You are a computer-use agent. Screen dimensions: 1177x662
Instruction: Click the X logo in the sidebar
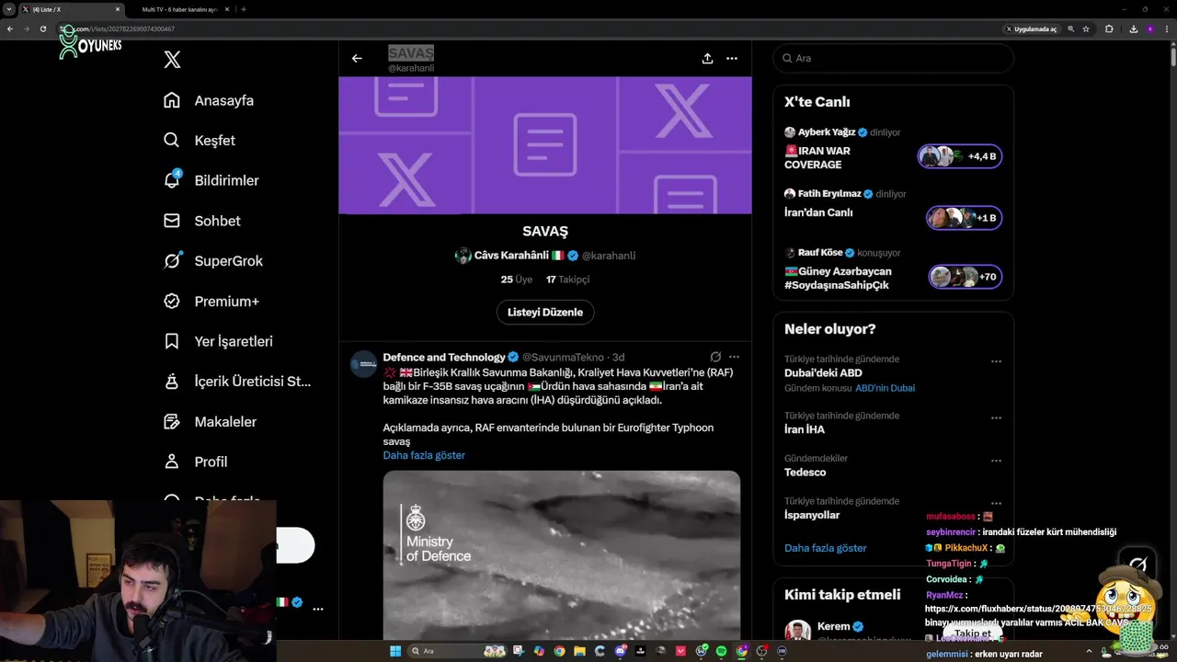(x=172, y=60)
